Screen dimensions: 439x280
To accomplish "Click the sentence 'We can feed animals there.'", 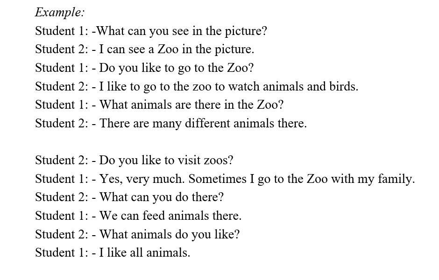I will (170, 216).
